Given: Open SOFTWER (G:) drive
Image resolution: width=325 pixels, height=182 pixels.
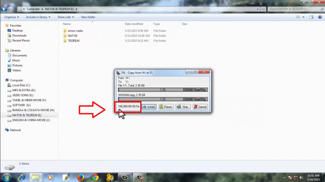Looking at the screenshot, I should pos(21,105).
